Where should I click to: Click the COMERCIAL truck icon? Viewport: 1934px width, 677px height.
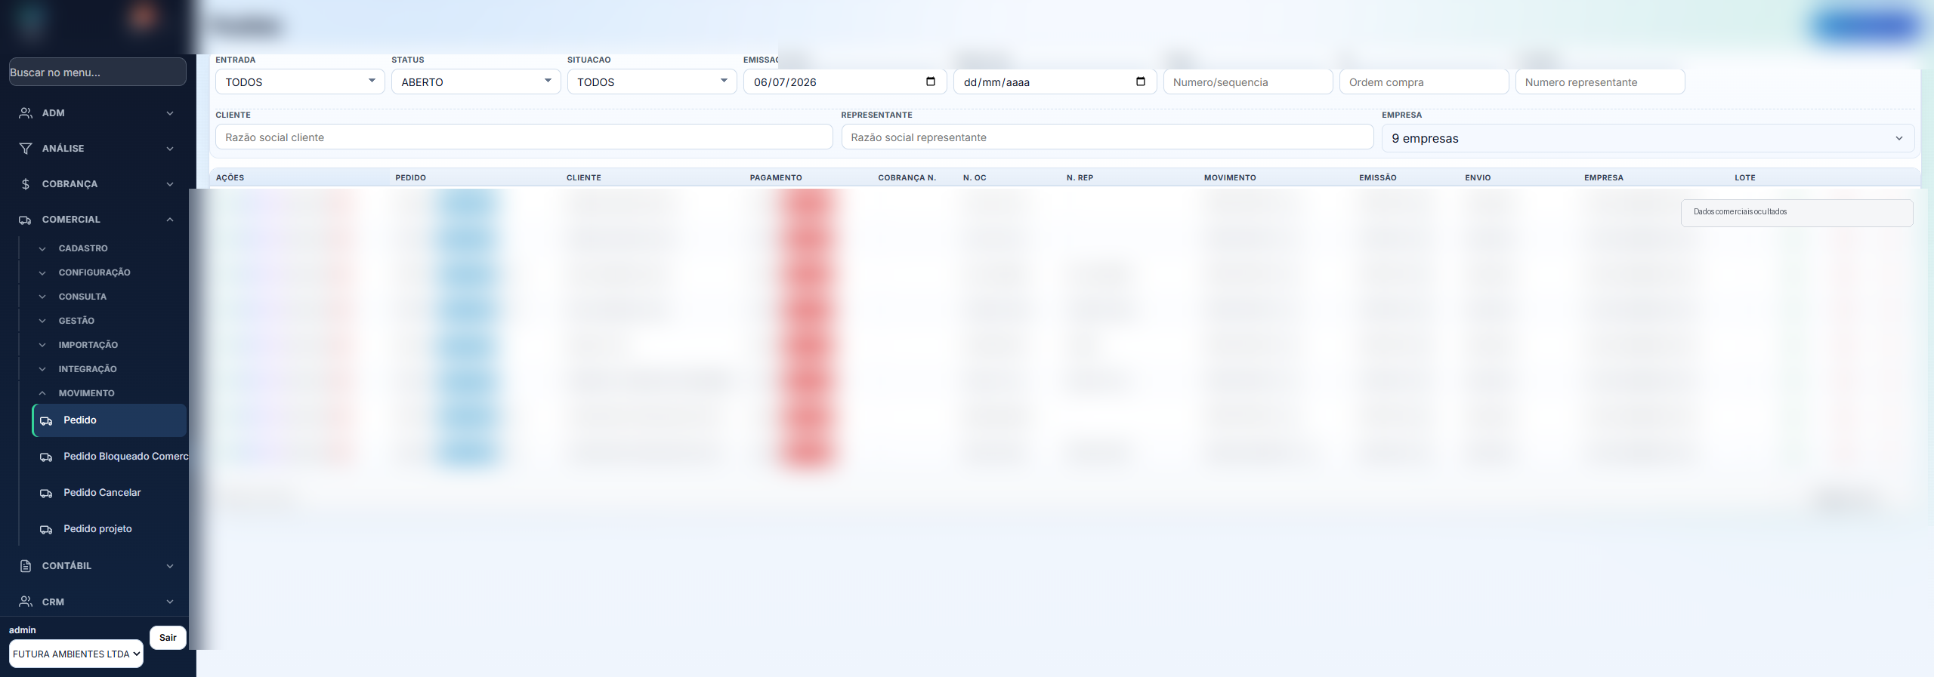(x=26, y=220)
